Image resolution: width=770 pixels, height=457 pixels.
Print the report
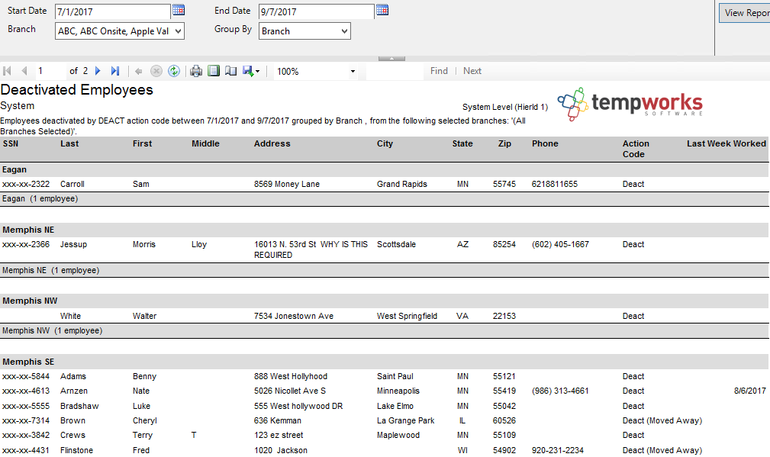[196, 71]
